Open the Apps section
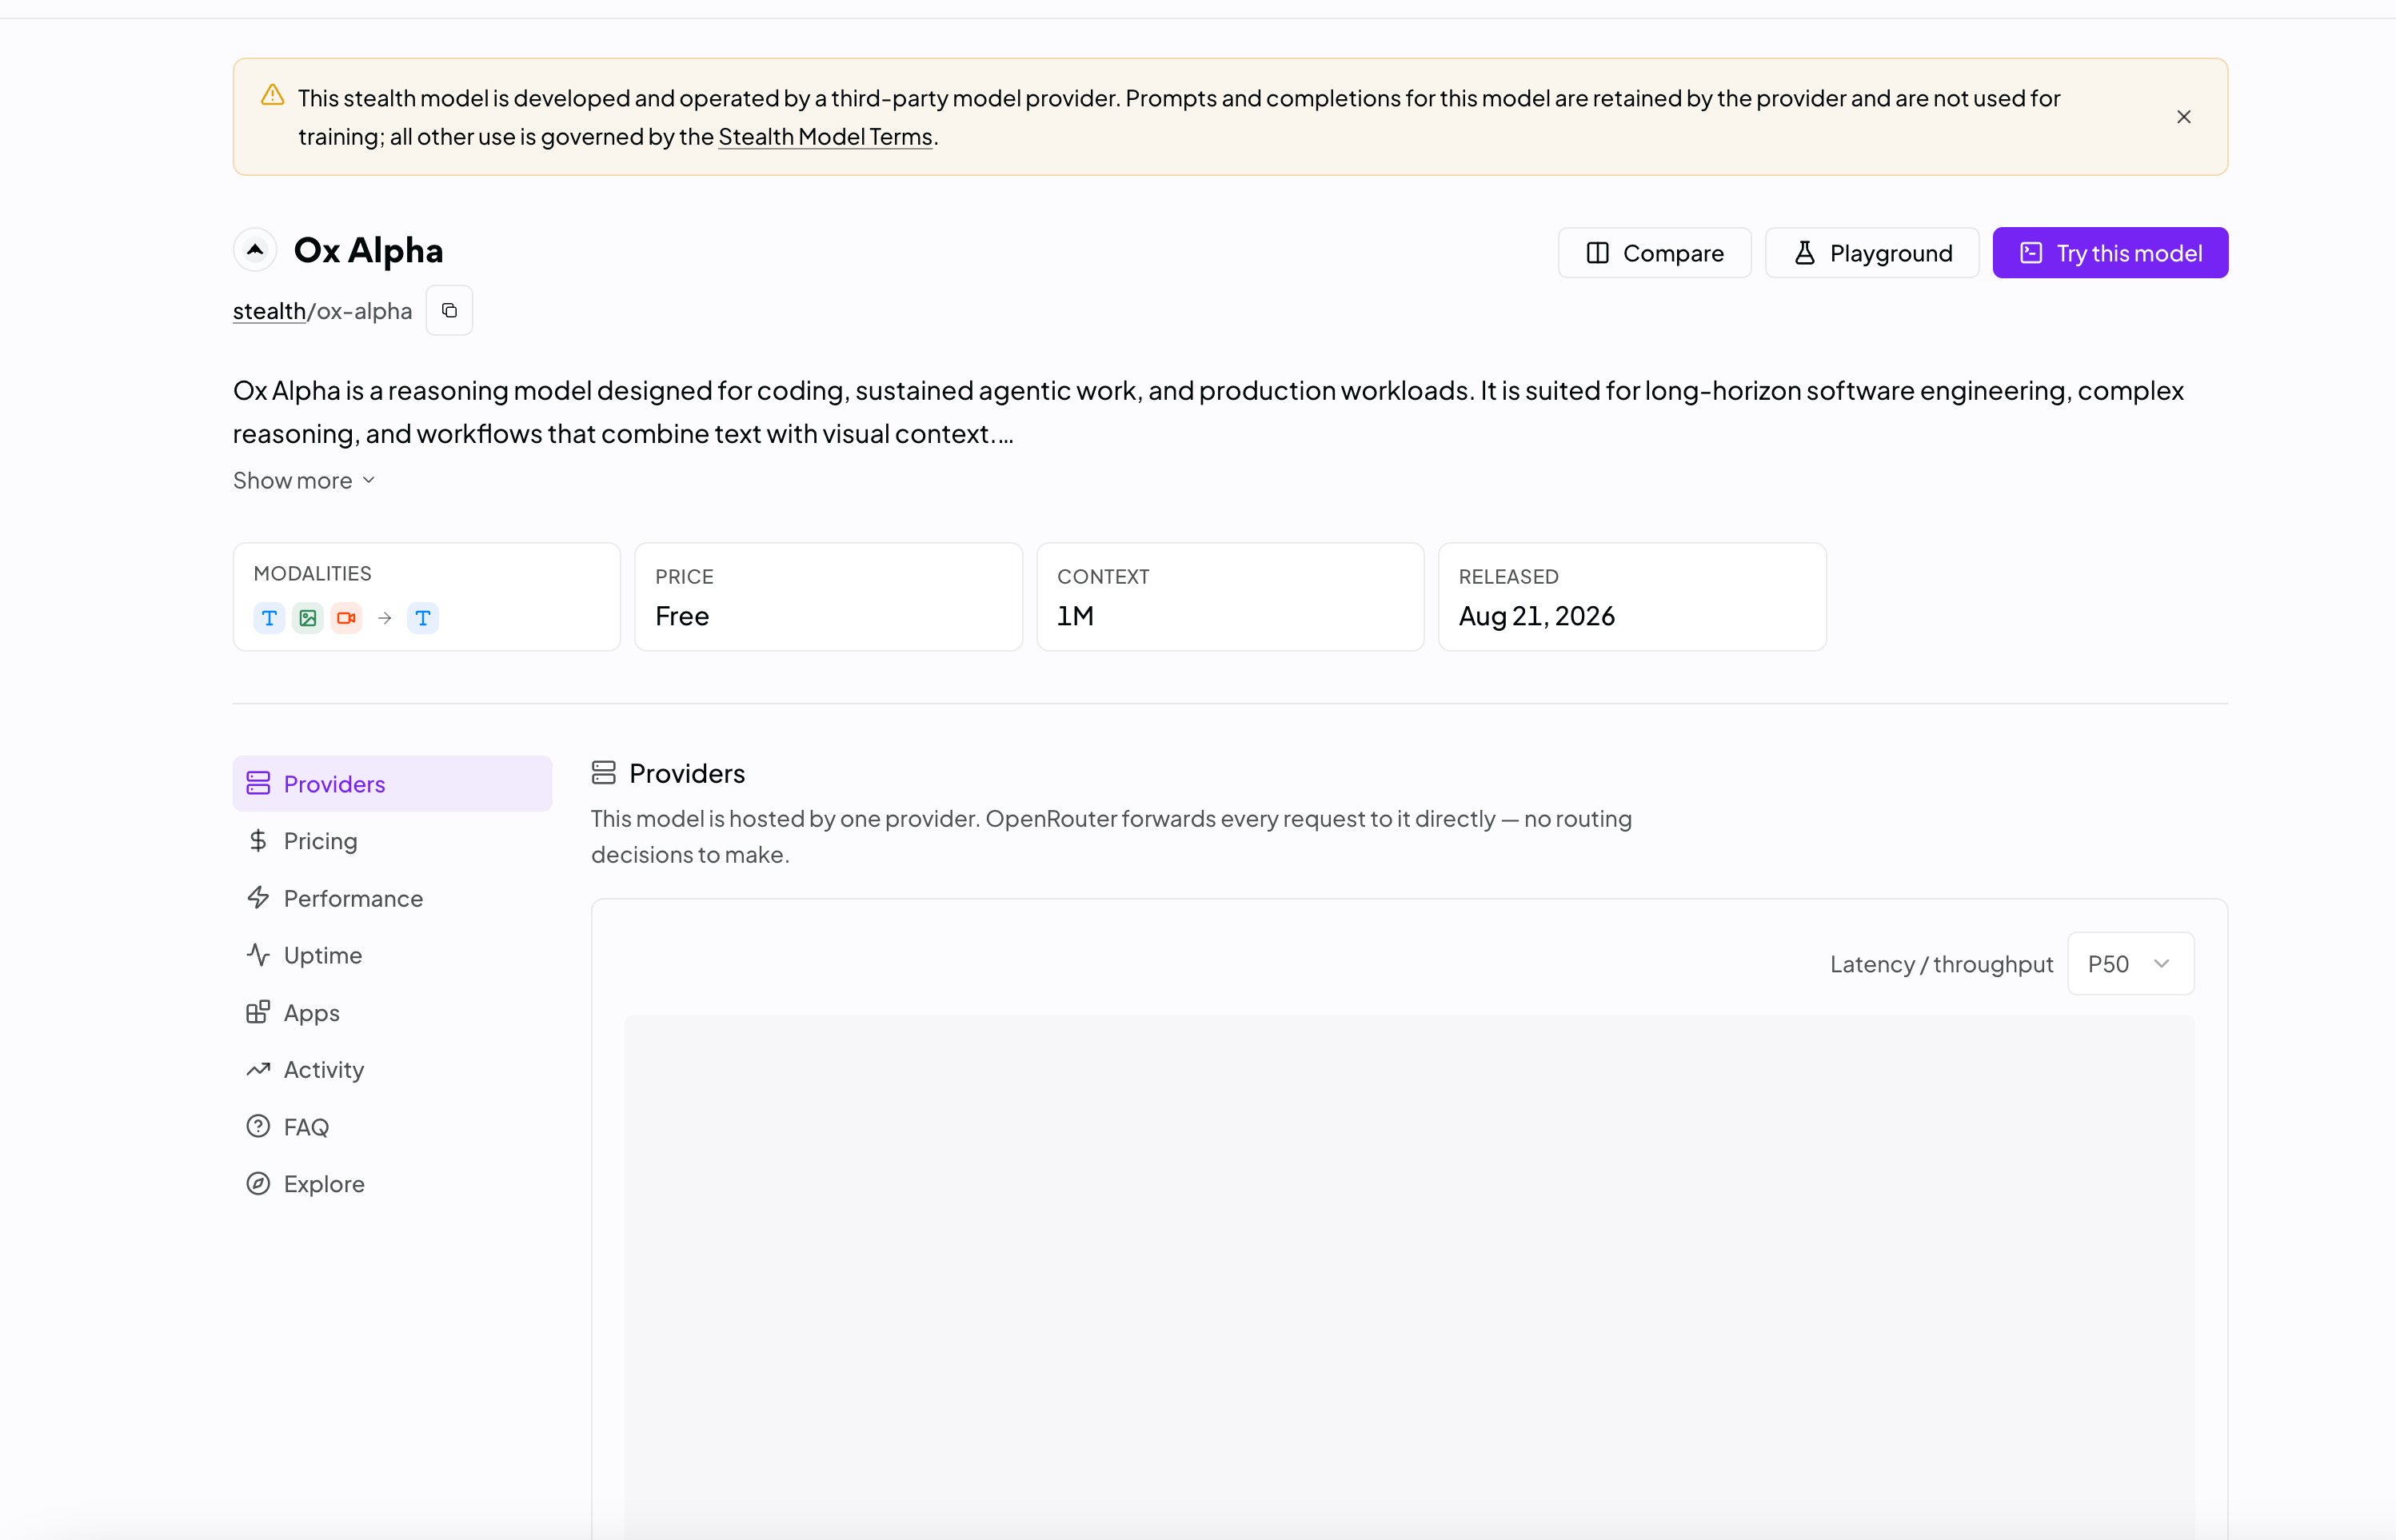The image size is (2396, 1540). pos(392,1013)
